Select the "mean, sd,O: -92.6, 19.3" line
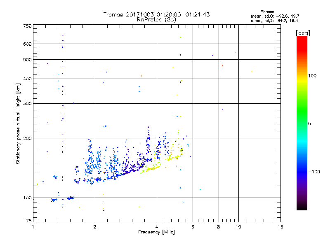 275,16
